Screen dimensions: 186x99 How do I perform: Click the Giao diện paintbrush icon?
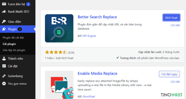click(x=4, y=22)
